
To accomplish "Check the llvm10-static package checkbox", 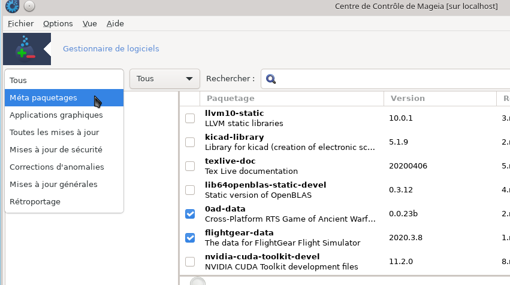I will (190, 118).
